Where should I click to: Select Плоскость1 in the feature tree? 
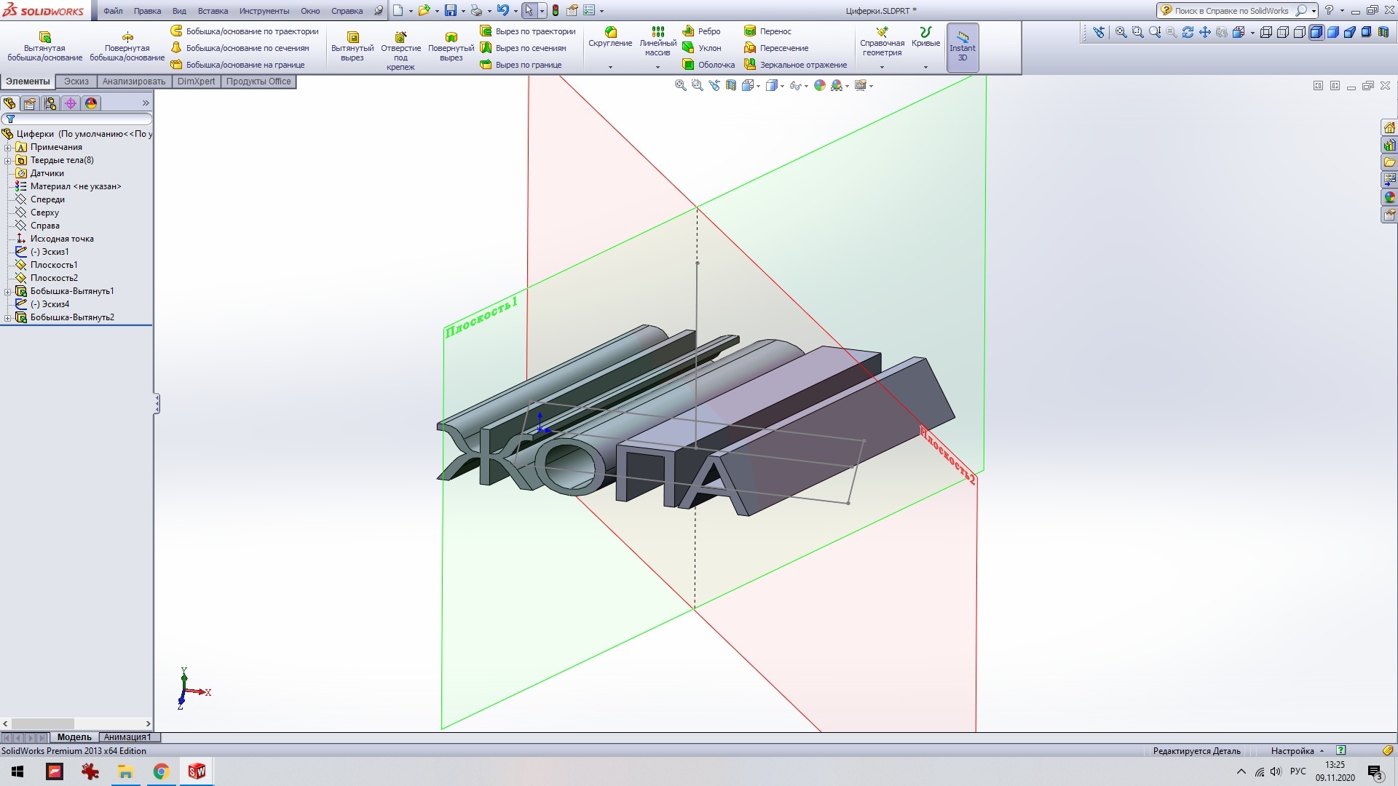point(54,265)
